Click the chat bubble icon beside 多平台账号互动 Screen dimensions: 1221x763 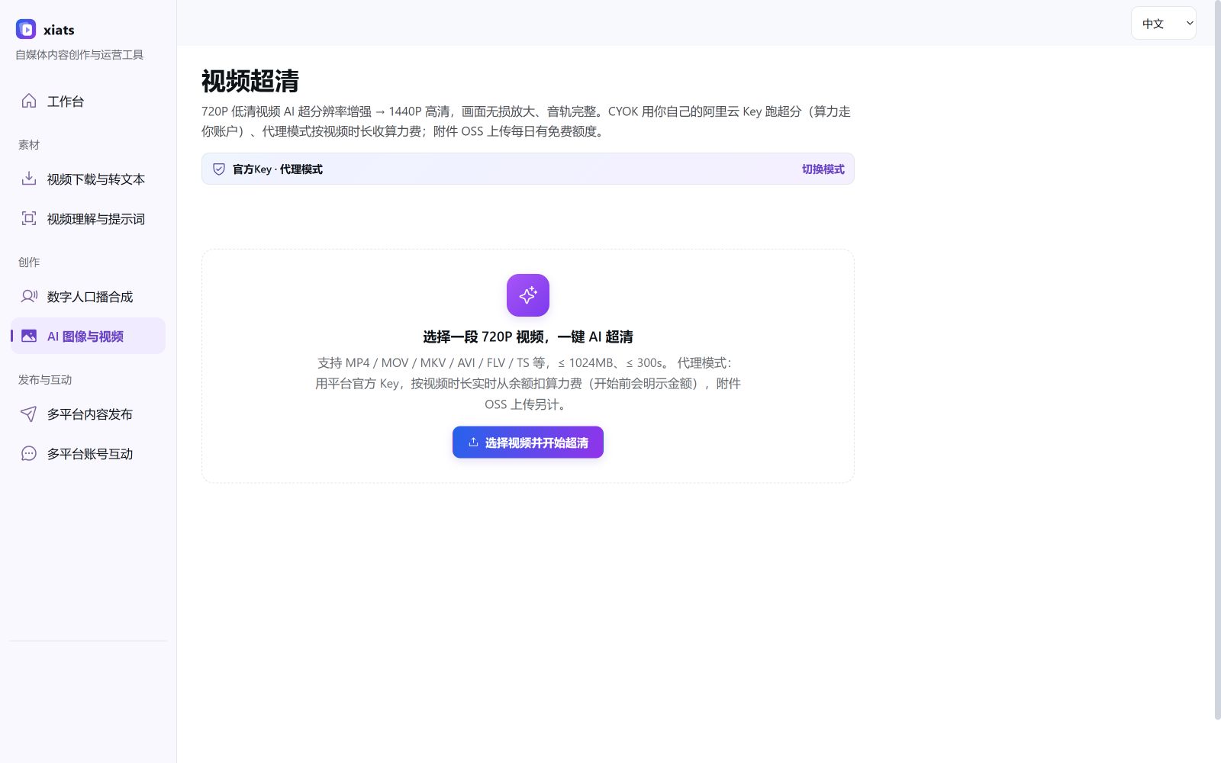tap(29, 454)
